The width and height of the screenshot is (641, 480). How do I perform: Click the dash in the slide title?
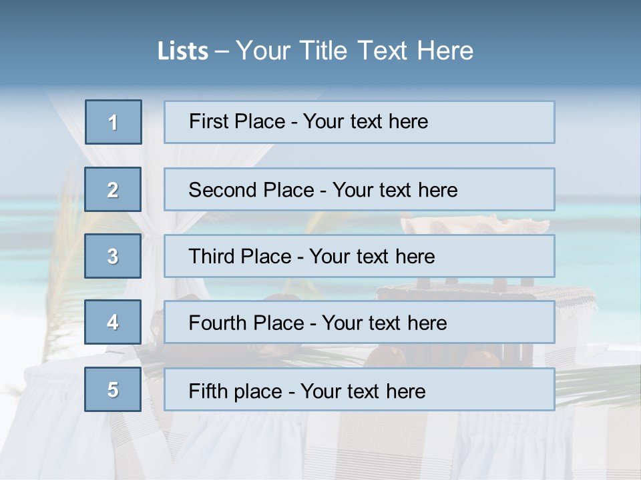tap(222, 51)
